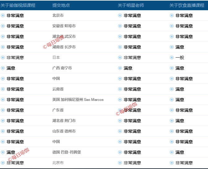Select yoga video course radio in 安徽省 蚌埠市 row
The image size is (208, 169).
pyautogui.click(x=3, y=26)
